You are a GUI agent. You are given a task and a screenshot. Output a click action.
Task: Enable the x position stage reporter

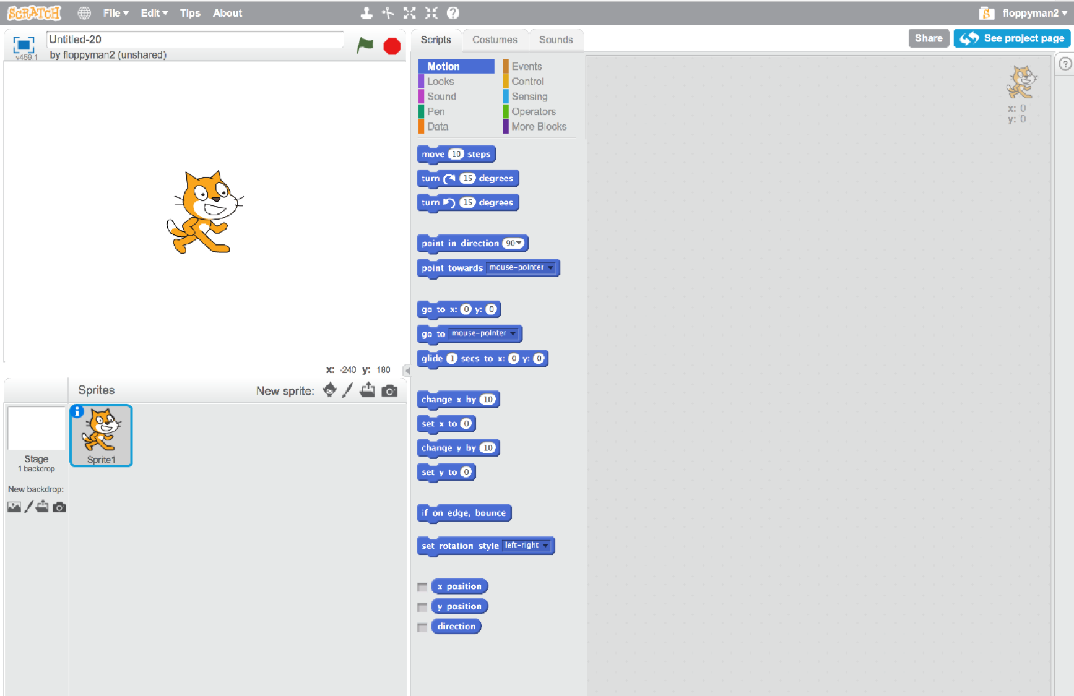pyautogui.click(x=422, y=586)
